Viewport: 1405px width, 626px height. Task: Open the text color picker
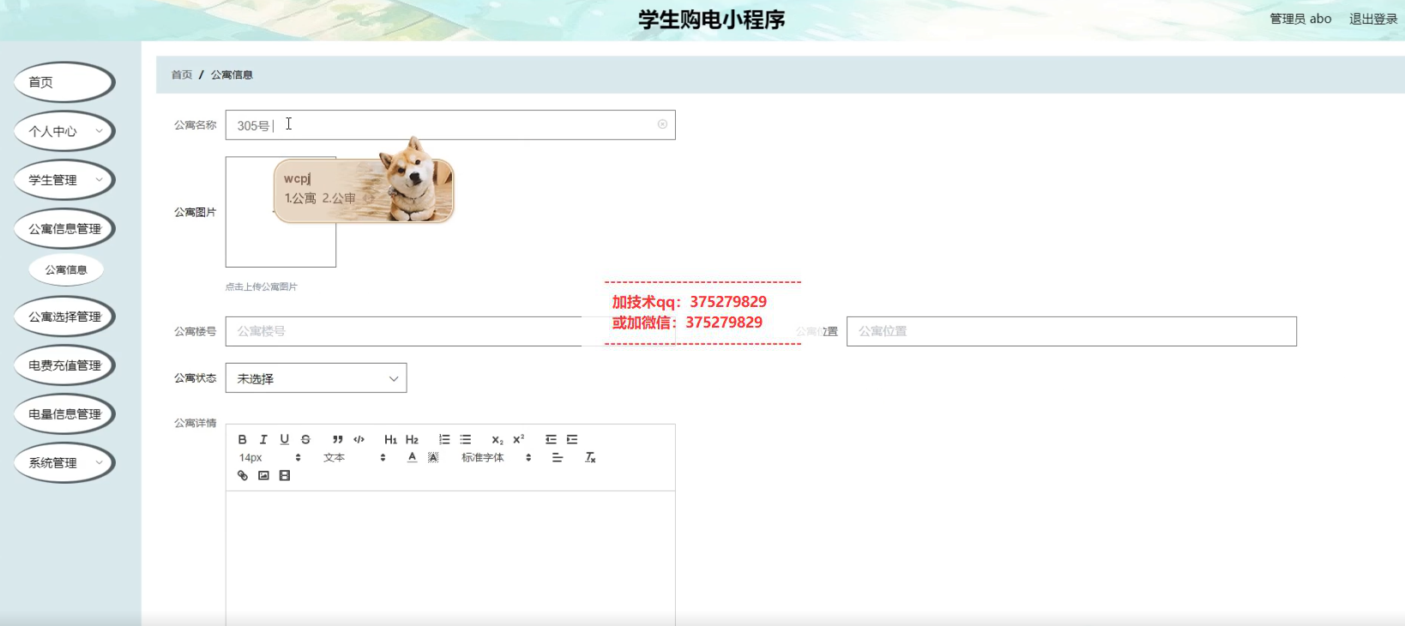412,457
